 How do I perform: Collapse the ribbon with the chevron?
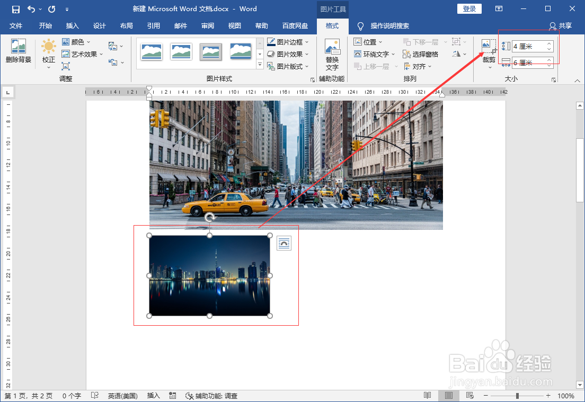pyautogui.click(x=577, y=81)
